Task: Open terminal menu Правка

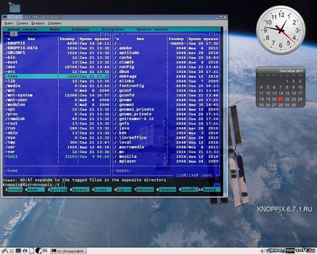Action: click(x=22, y=23)
